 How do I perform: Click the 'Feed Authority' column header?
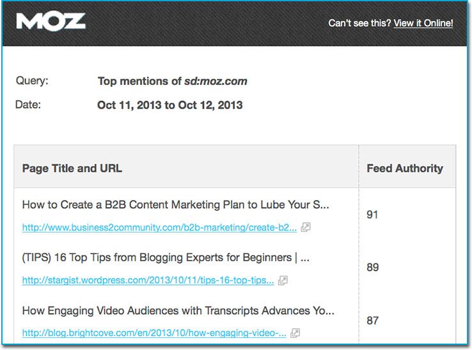click(405, 169)
